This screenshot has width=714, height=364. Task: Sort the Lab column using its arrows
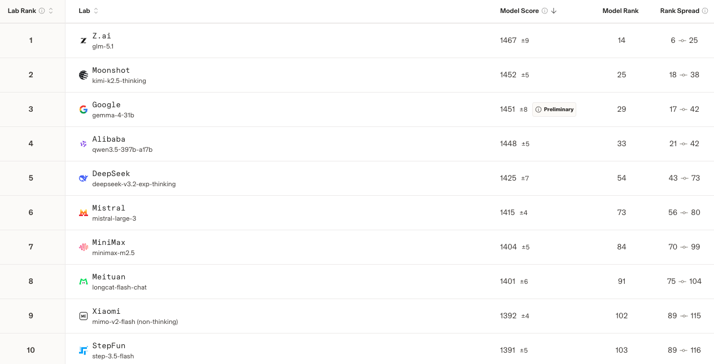[96, 11]
